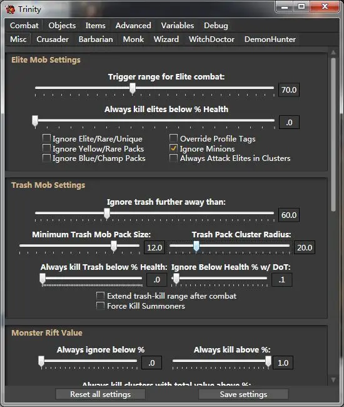This screenshot has width=344, height=407.
Task: Enable Always Attack Elites in Clusters
Action: [x=173, y=158]
